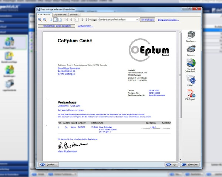Go to the next page
This screenshot has height=177, width=222.
point(83,20)
